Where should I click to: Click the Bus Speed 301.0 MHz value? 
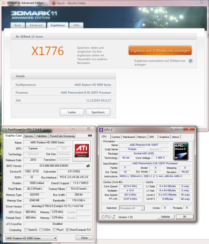130,195
